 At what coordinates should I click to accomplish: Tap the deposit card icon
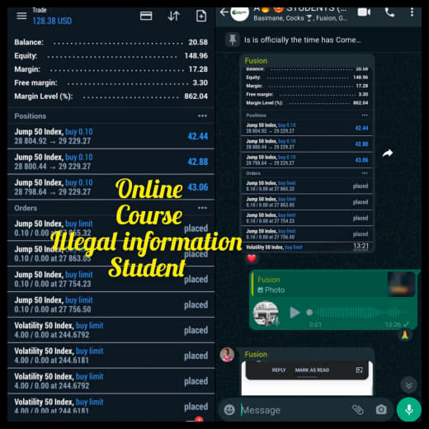click(146, 16)
